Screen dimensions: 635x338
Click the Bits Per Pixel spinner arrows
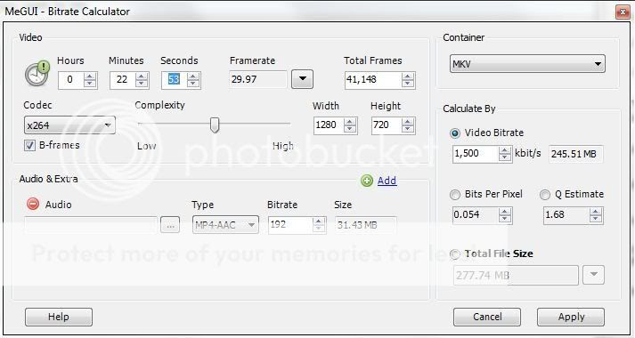pos(505,215)
